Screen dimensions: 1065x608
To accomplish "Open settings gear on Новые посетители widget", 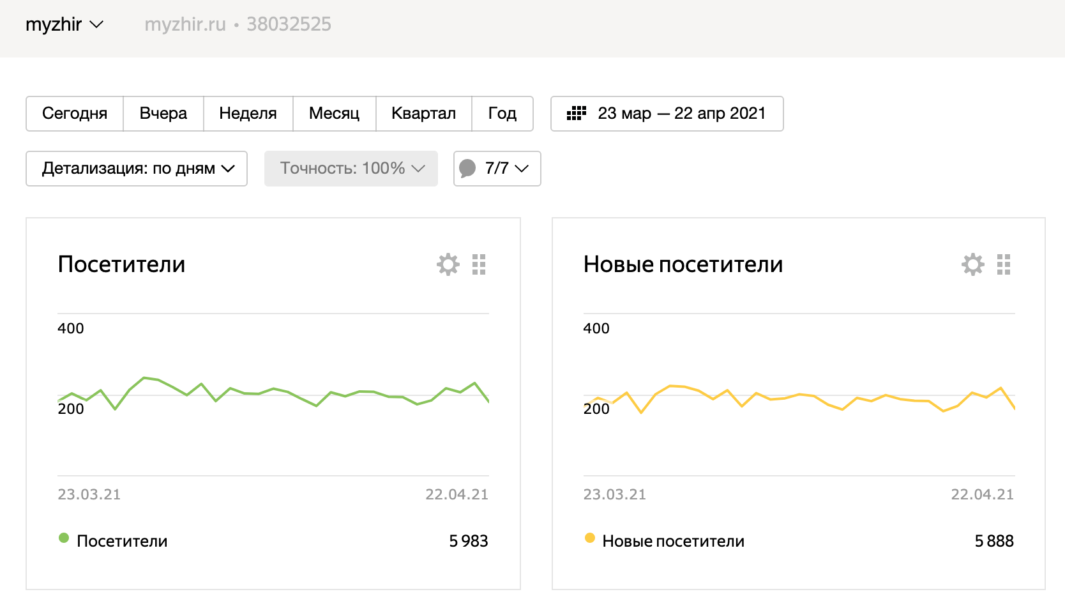I will point(972,264).
